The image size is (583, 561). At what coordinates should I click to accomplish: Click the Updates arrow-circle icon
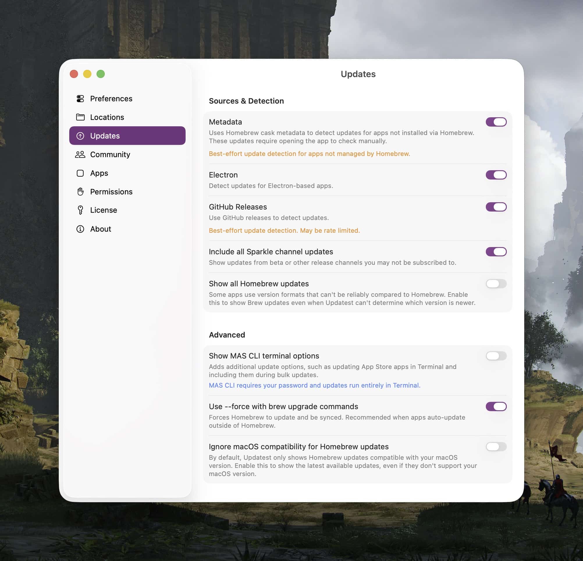click(80, 136)
